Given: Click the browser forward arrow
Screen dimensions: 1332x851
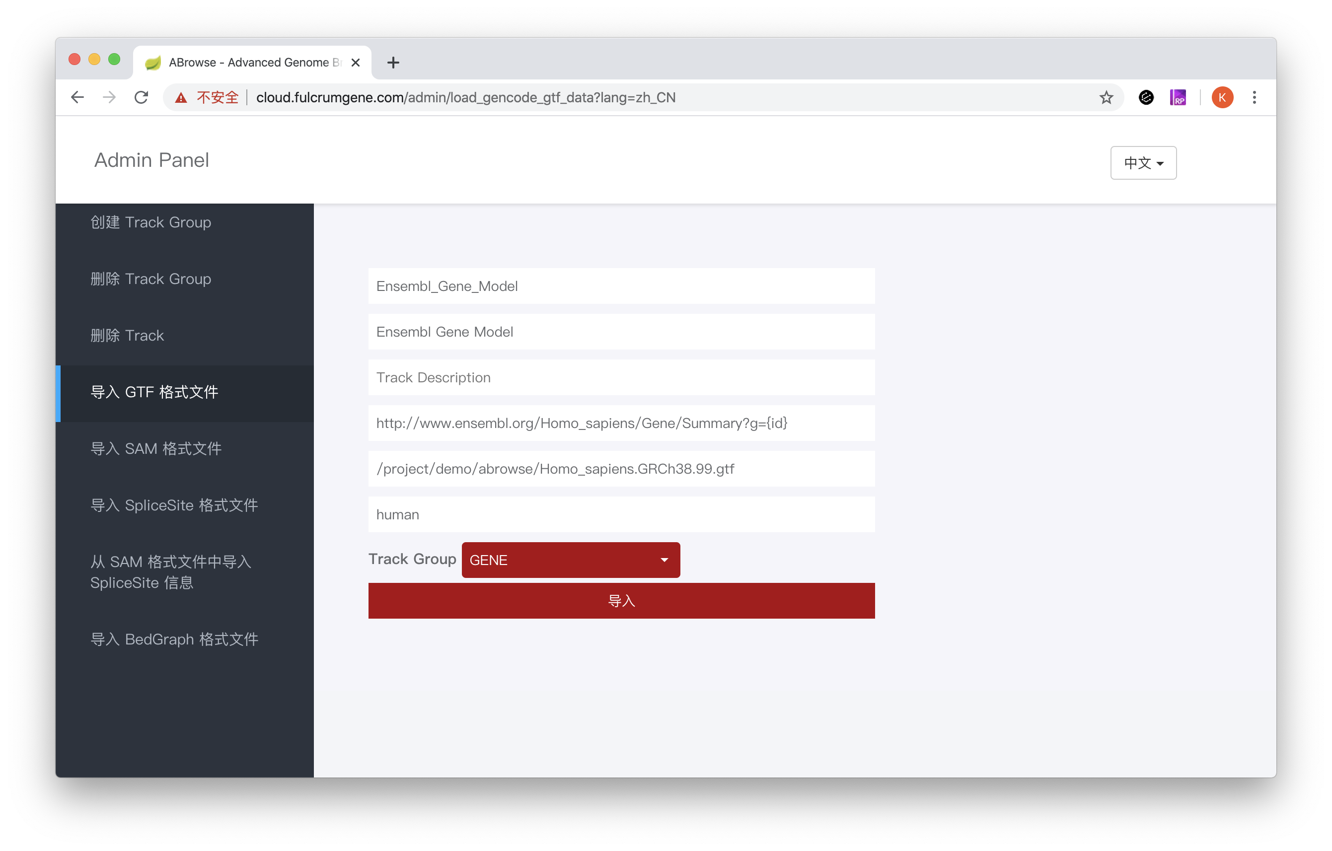Looking at the screenshot, I should click(110, 97).
